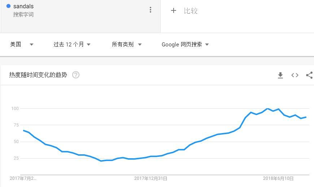Click the help question mark icon
Image resolution: width=314 pixels, height=187 pixels.
click(x=76, y=75)
